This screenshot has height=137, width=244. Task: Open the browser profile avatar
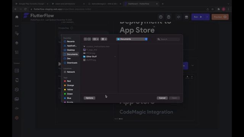tap(224, 9)
